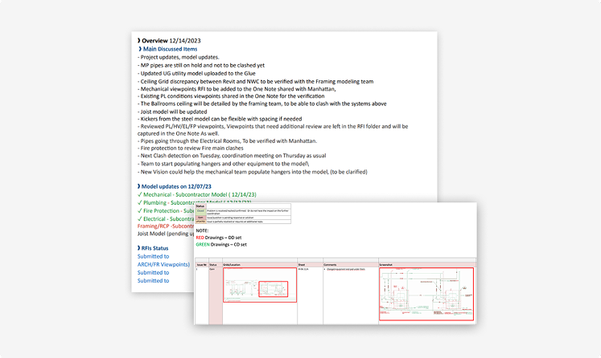Click the Open status legend cell
601x358 pixels.
point(200,216)
